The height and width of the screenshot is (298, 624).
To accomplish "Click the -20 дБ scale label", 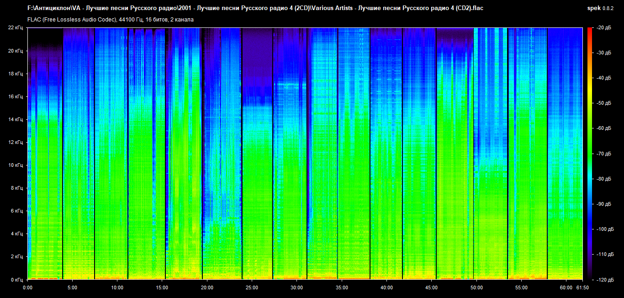I will point(605,28).
